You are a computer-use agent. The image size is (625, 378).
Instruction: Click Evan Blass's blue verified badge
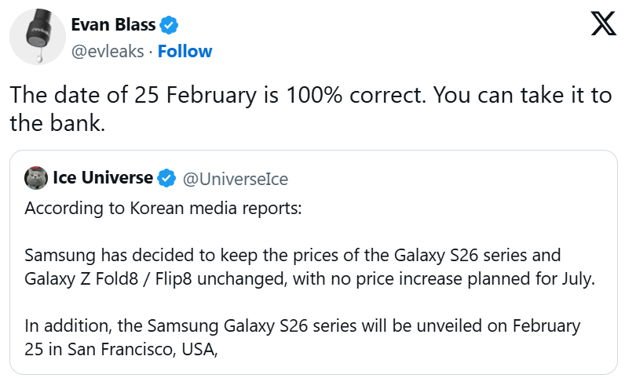[x=169, y=25]
